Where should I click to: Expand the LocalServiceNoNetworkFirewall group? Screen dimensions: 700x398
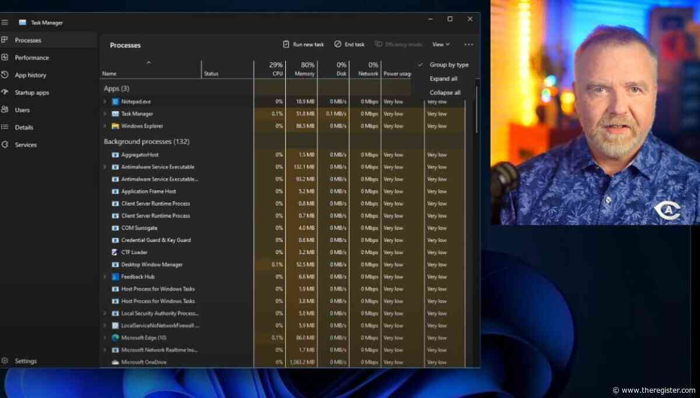104,325
